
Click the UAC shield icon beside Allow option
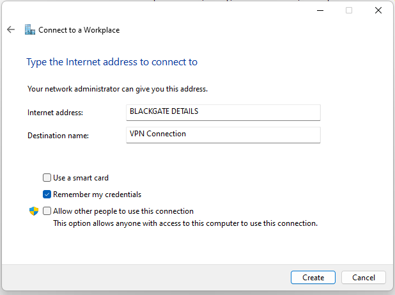(34, 211)
